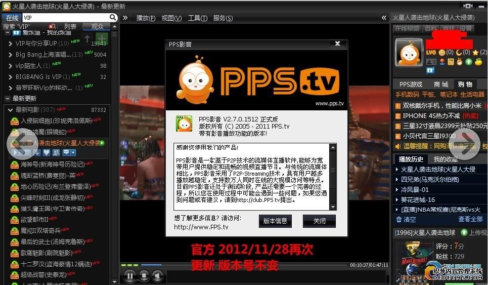The image size is (488, 285).
Task: Click the blue info card icon under avatar
Action: click(x=430, y=70)
